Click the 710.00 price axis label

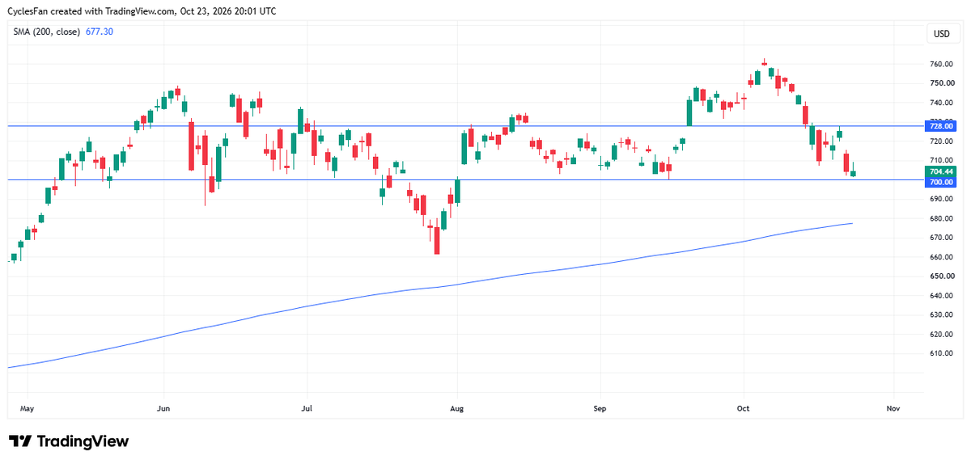tap(940, 160)
